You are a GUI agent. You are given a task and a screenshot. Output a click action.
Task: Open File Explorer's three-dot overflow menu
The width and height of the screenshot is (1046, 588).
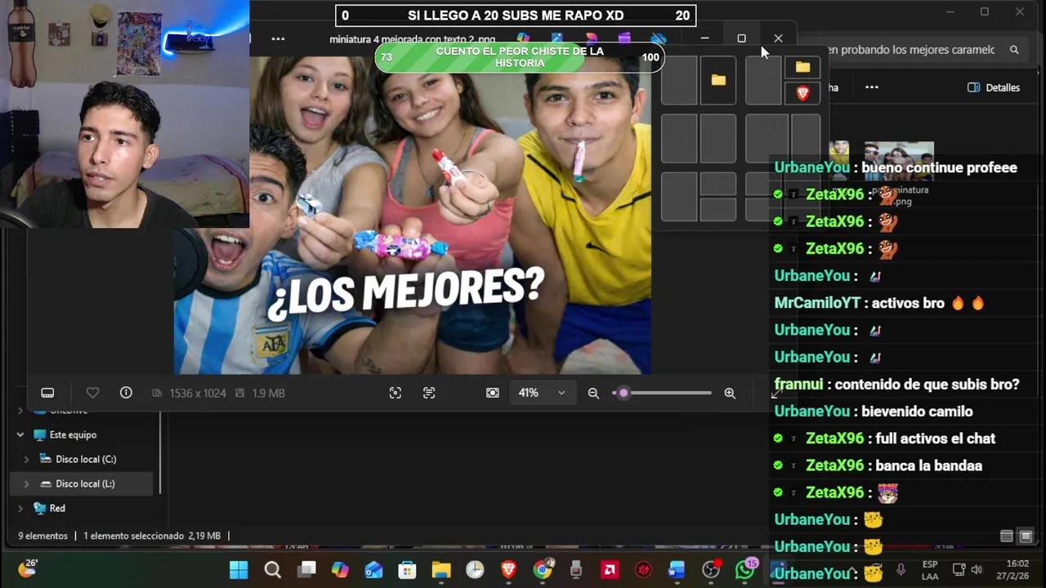[872, 87]
